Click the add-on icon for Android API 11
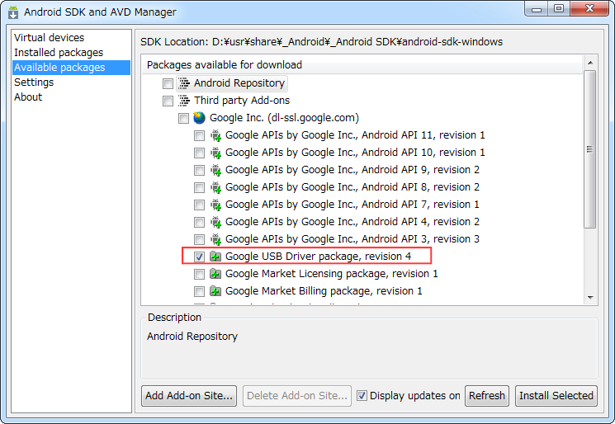The height and width of the screenshot is (424, 615). 215,135
